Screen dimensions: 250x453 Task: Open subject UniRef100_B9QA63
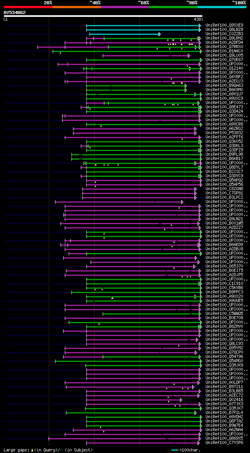[x=224, y=86]
